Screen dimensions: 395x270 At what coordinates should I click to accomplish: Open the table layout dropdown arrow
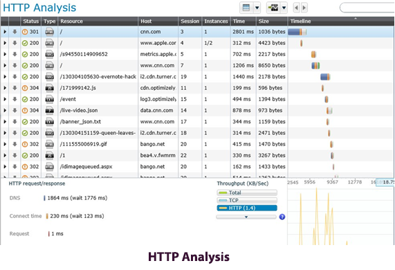coord(257,8)
